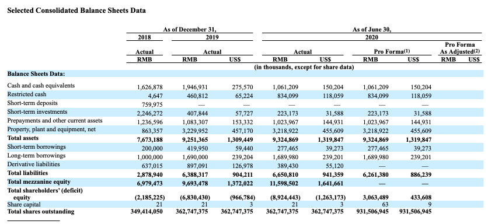Select the 'Balance Sheets Data:' row header
The height and width of the screenshot is (224, 495).
click(36, 74)
